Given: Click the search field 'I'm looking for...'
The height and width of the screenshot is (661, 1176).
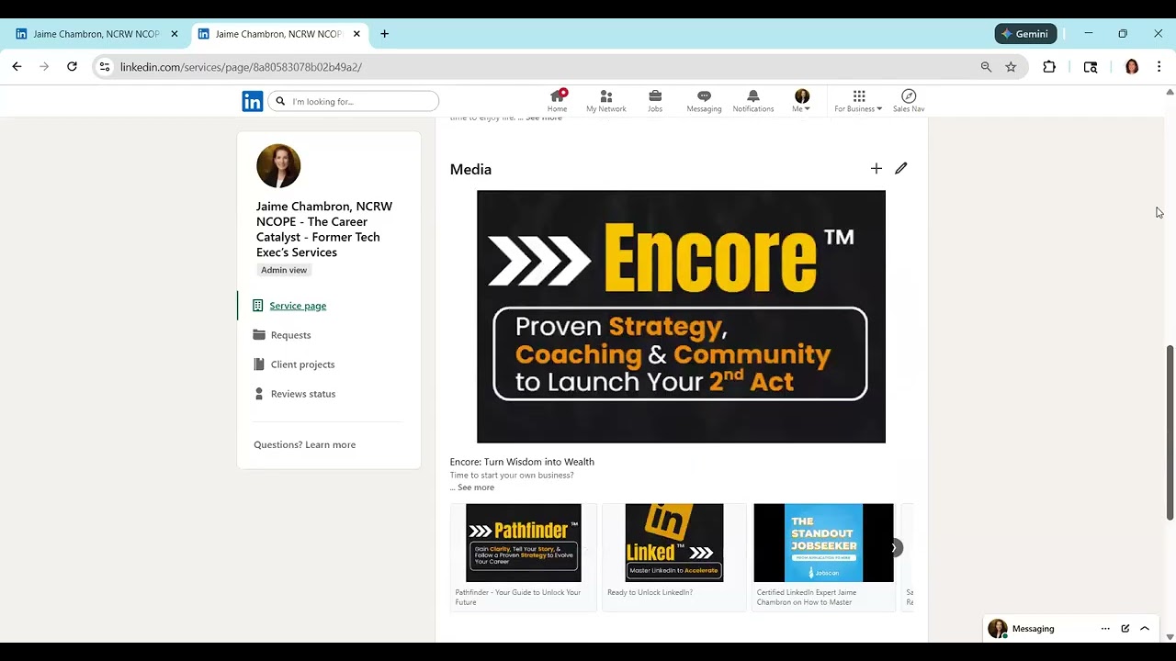Looking at the screenshot, I should pyautogui.click(x=353, y=101).
